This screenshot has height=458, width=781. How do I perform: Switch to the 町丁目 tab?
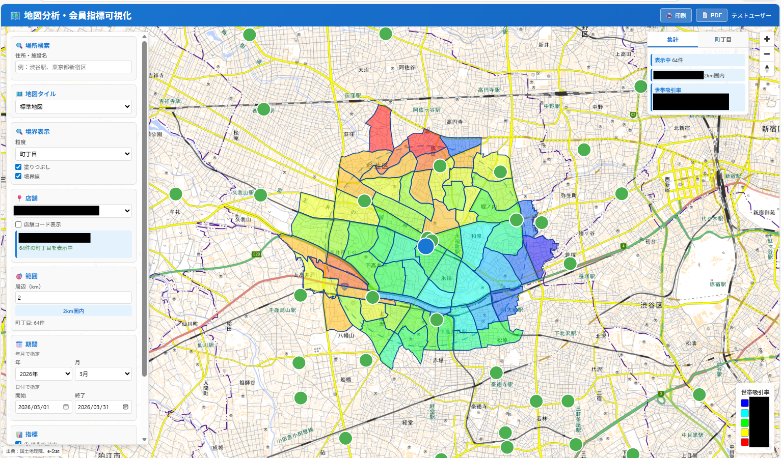click(x=722, y=40)
